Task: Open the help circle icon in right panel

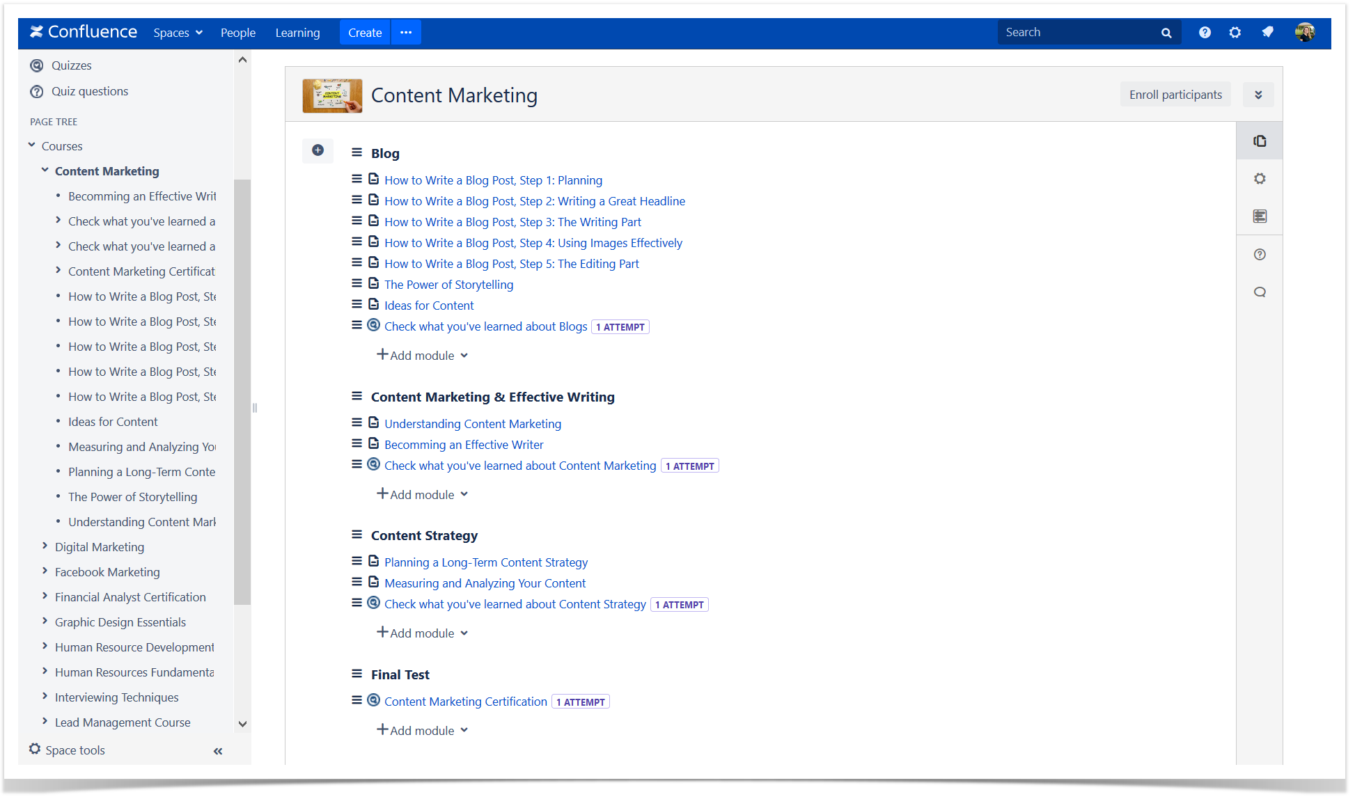Action: pyautogui.click(x=1260, y=255)
